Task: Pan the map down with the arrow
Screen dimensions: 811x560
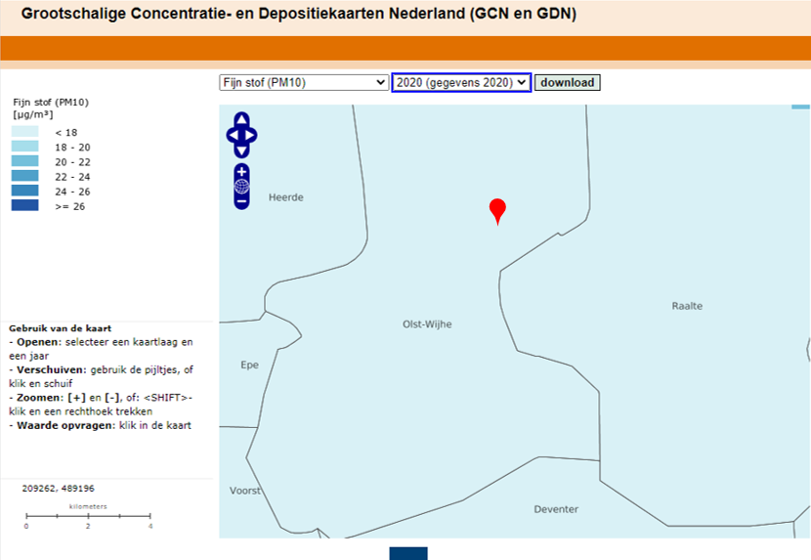Action: click(241, 151)
